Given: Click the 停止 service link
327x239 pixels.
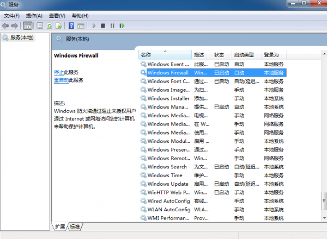Looking at the screenshot, I should pyautogui.click(x=59, y=72).
